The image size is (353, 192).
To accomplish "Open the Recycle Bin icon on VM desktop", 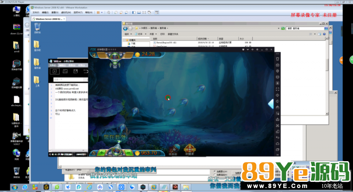I will pyautogui.click(x=38, y=28).
